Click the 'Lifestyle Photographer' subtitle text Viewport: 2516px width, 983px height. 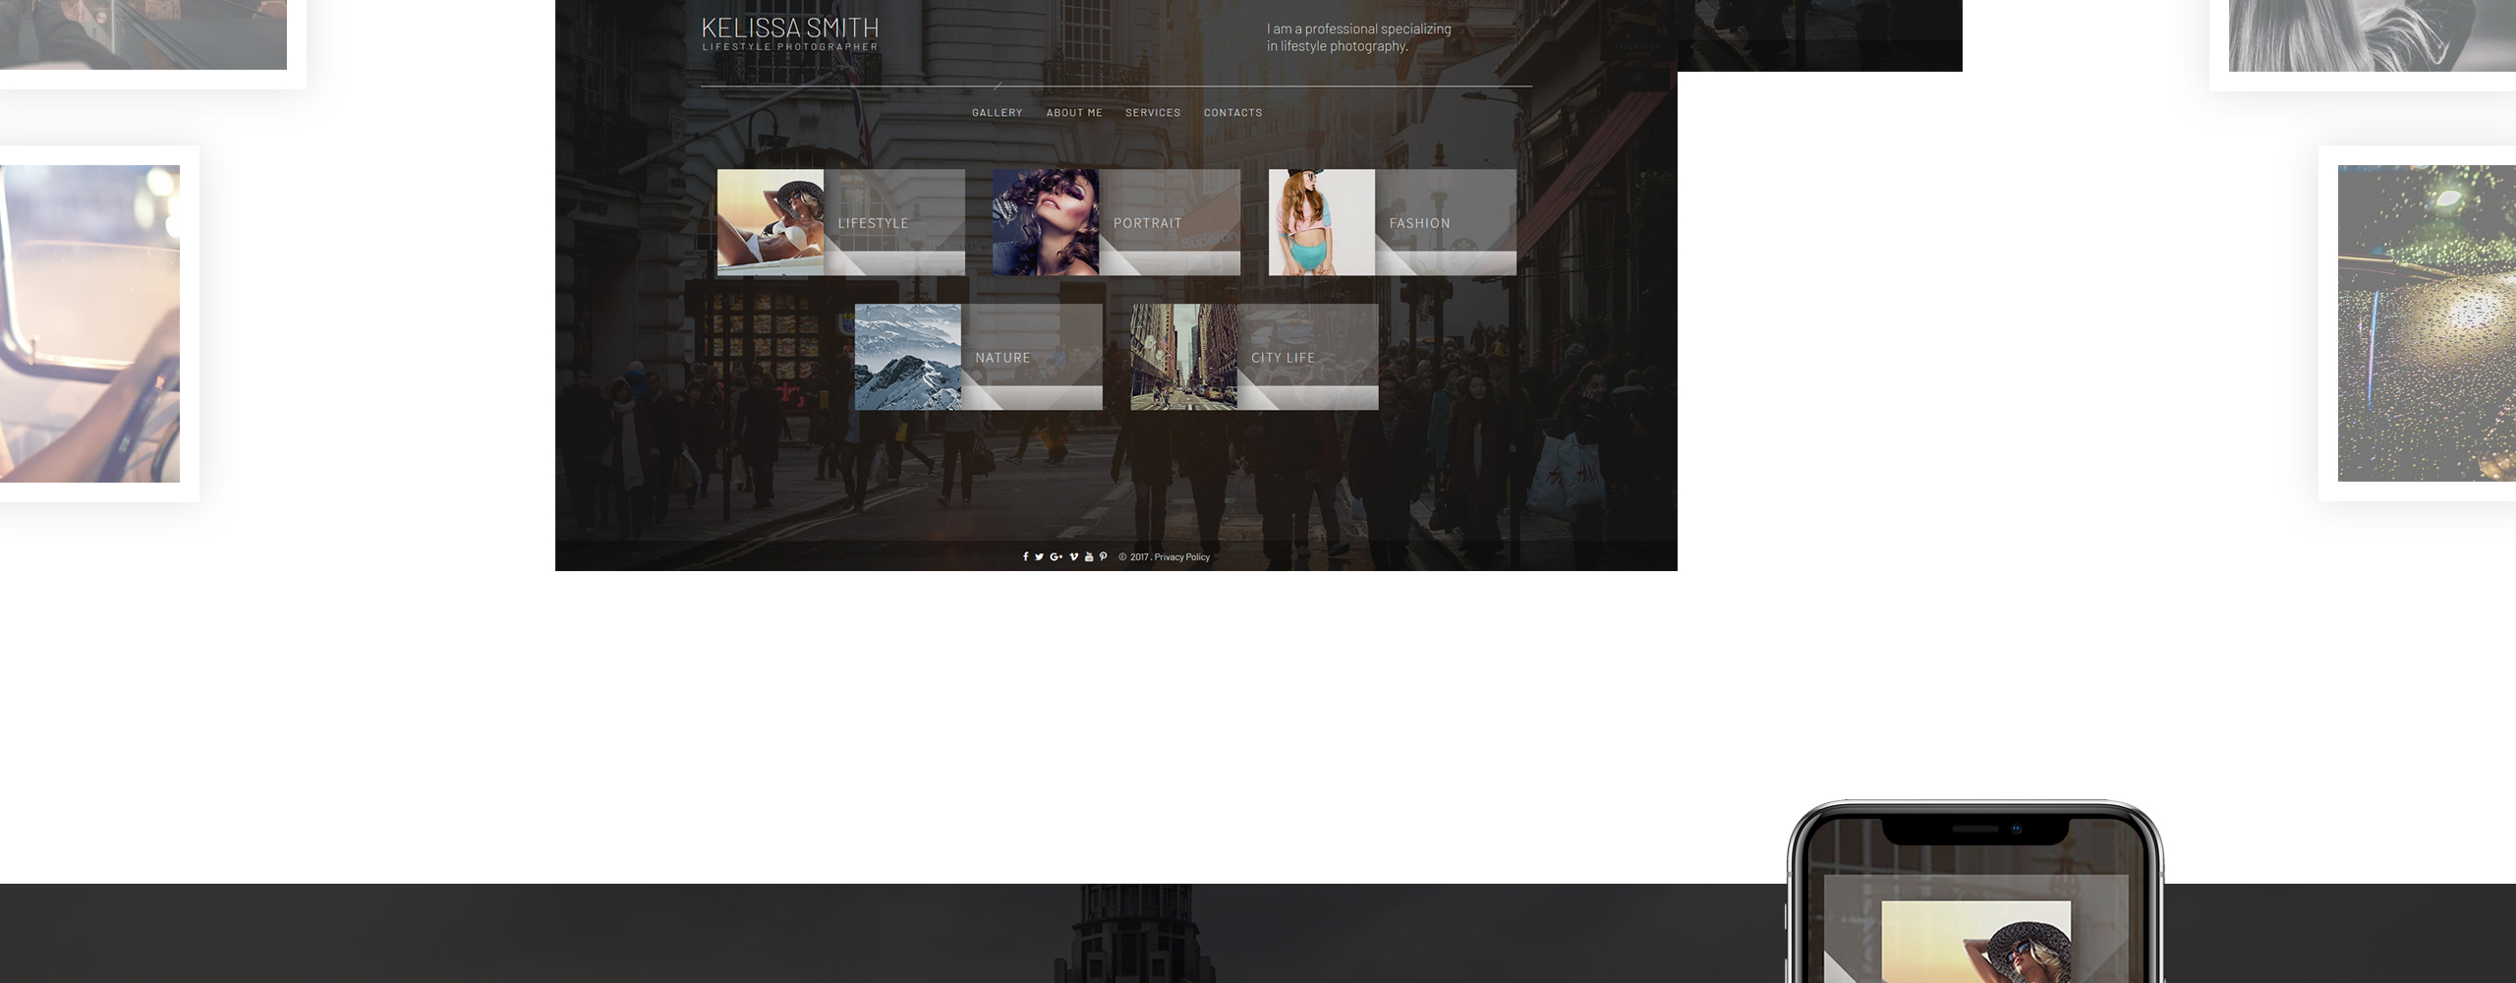pos(790,47)
